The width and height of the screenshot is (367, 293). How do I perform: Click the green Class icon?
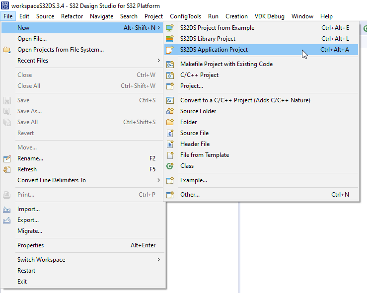170,166
